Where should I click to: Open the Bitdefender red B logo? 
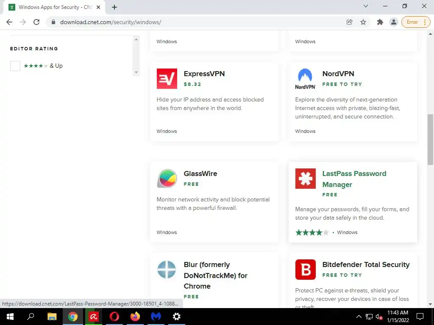[305, 270]
